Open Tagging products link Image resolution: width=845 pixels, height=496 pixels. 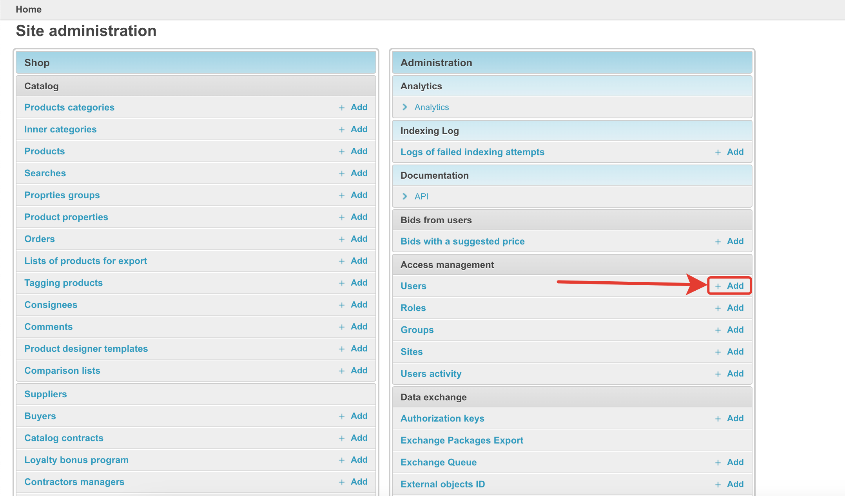coord(63,283)
